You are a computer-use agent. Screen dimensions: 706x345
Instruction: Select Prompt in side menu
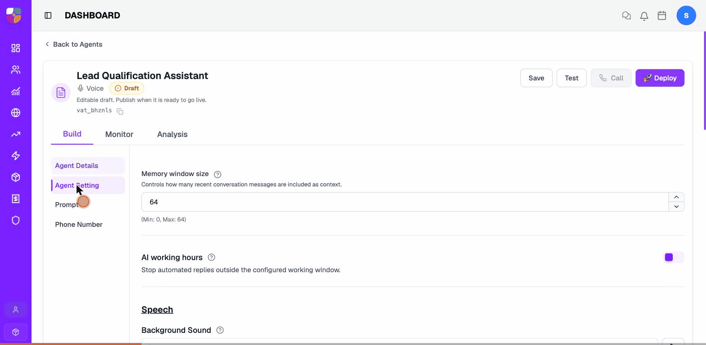pyautogui.click(x=88, y=205)
